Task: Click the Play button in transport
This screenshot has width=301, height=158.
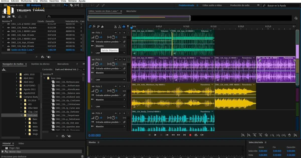Action: (155, 135)
